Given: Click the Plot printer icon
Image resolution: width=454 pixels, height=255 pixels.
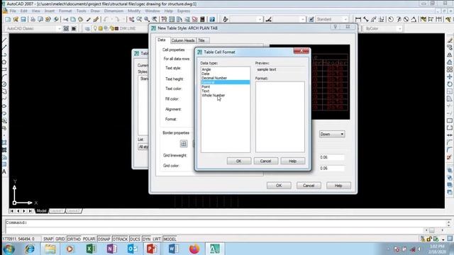Looking at the screenshot, I should [33, 19].
